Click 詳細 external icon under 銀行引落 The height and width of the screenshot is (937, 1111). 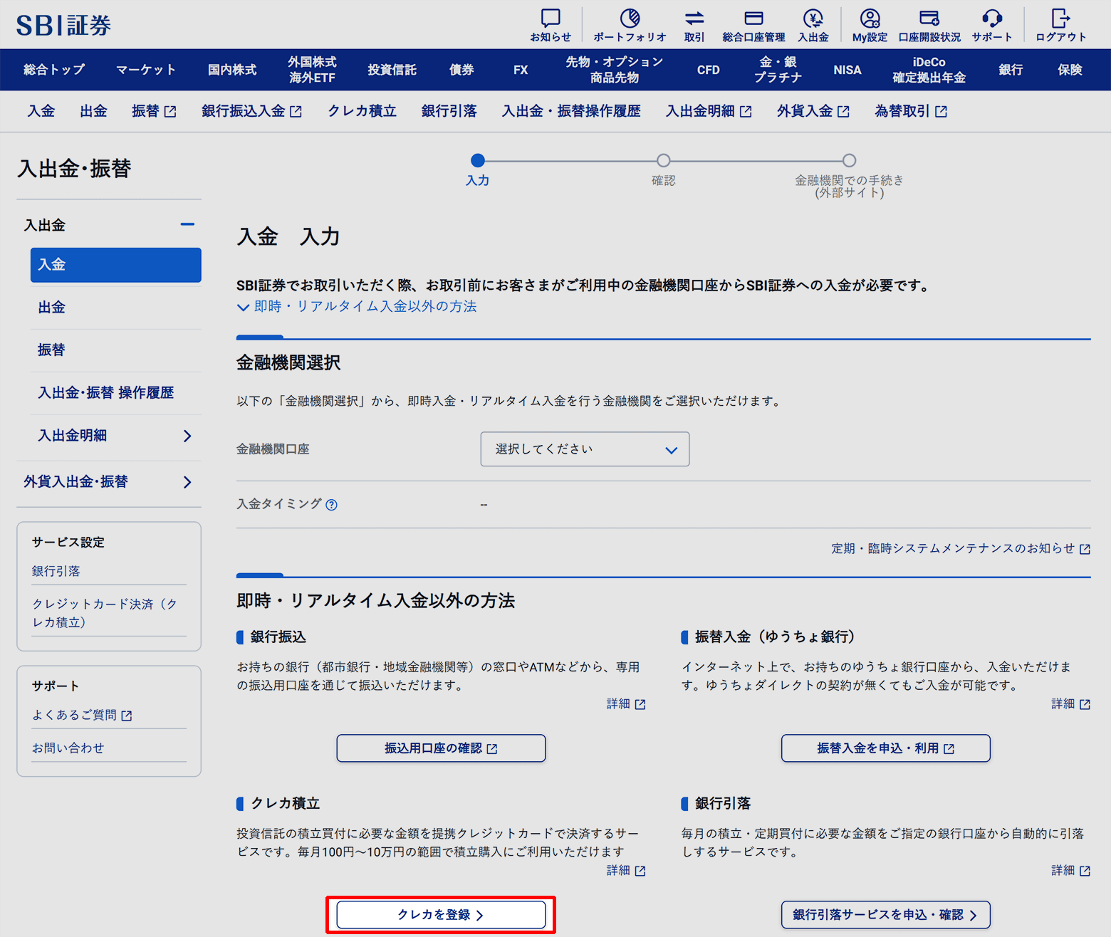1085,871
